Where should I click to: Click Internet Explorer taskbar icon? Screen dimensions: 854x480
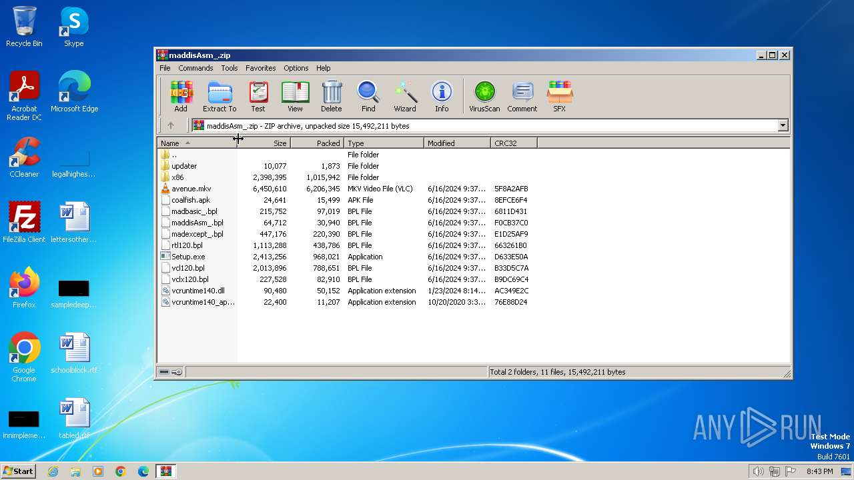coord(53,471)
